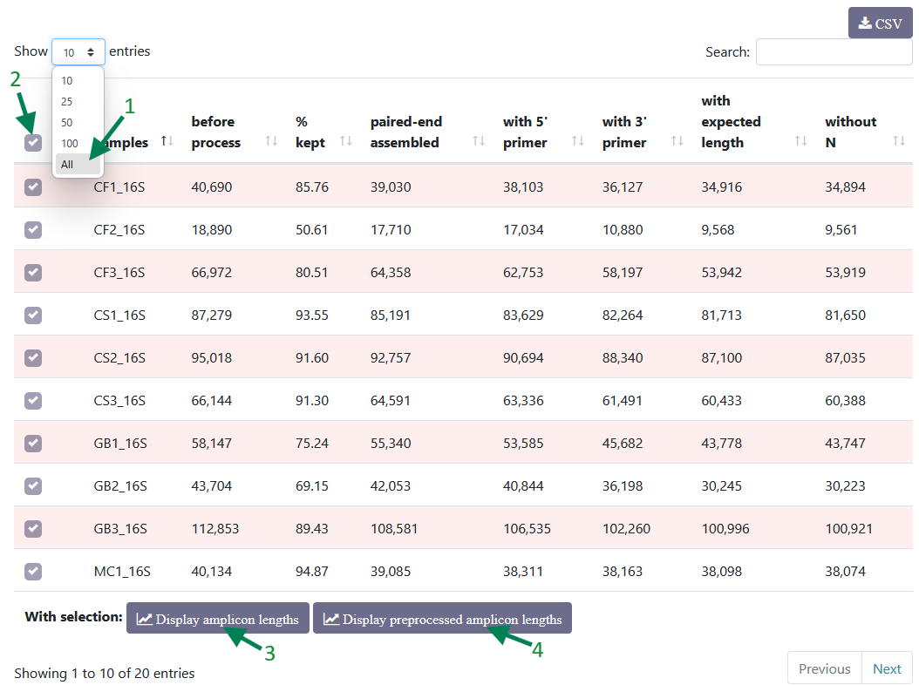Sort by with expected length column arrows
This screenshot has height=685, width=919.
(800, 140)
